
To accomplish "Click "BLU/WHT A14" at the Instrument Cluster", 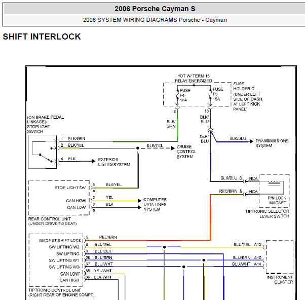I will tap(247, 264).
